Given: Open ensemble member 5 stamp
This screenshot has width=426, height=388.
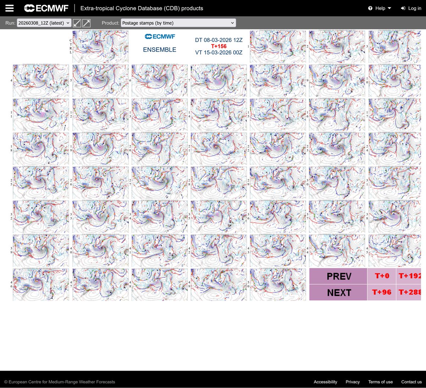Looking at the screenshot, I should (100, 81).
